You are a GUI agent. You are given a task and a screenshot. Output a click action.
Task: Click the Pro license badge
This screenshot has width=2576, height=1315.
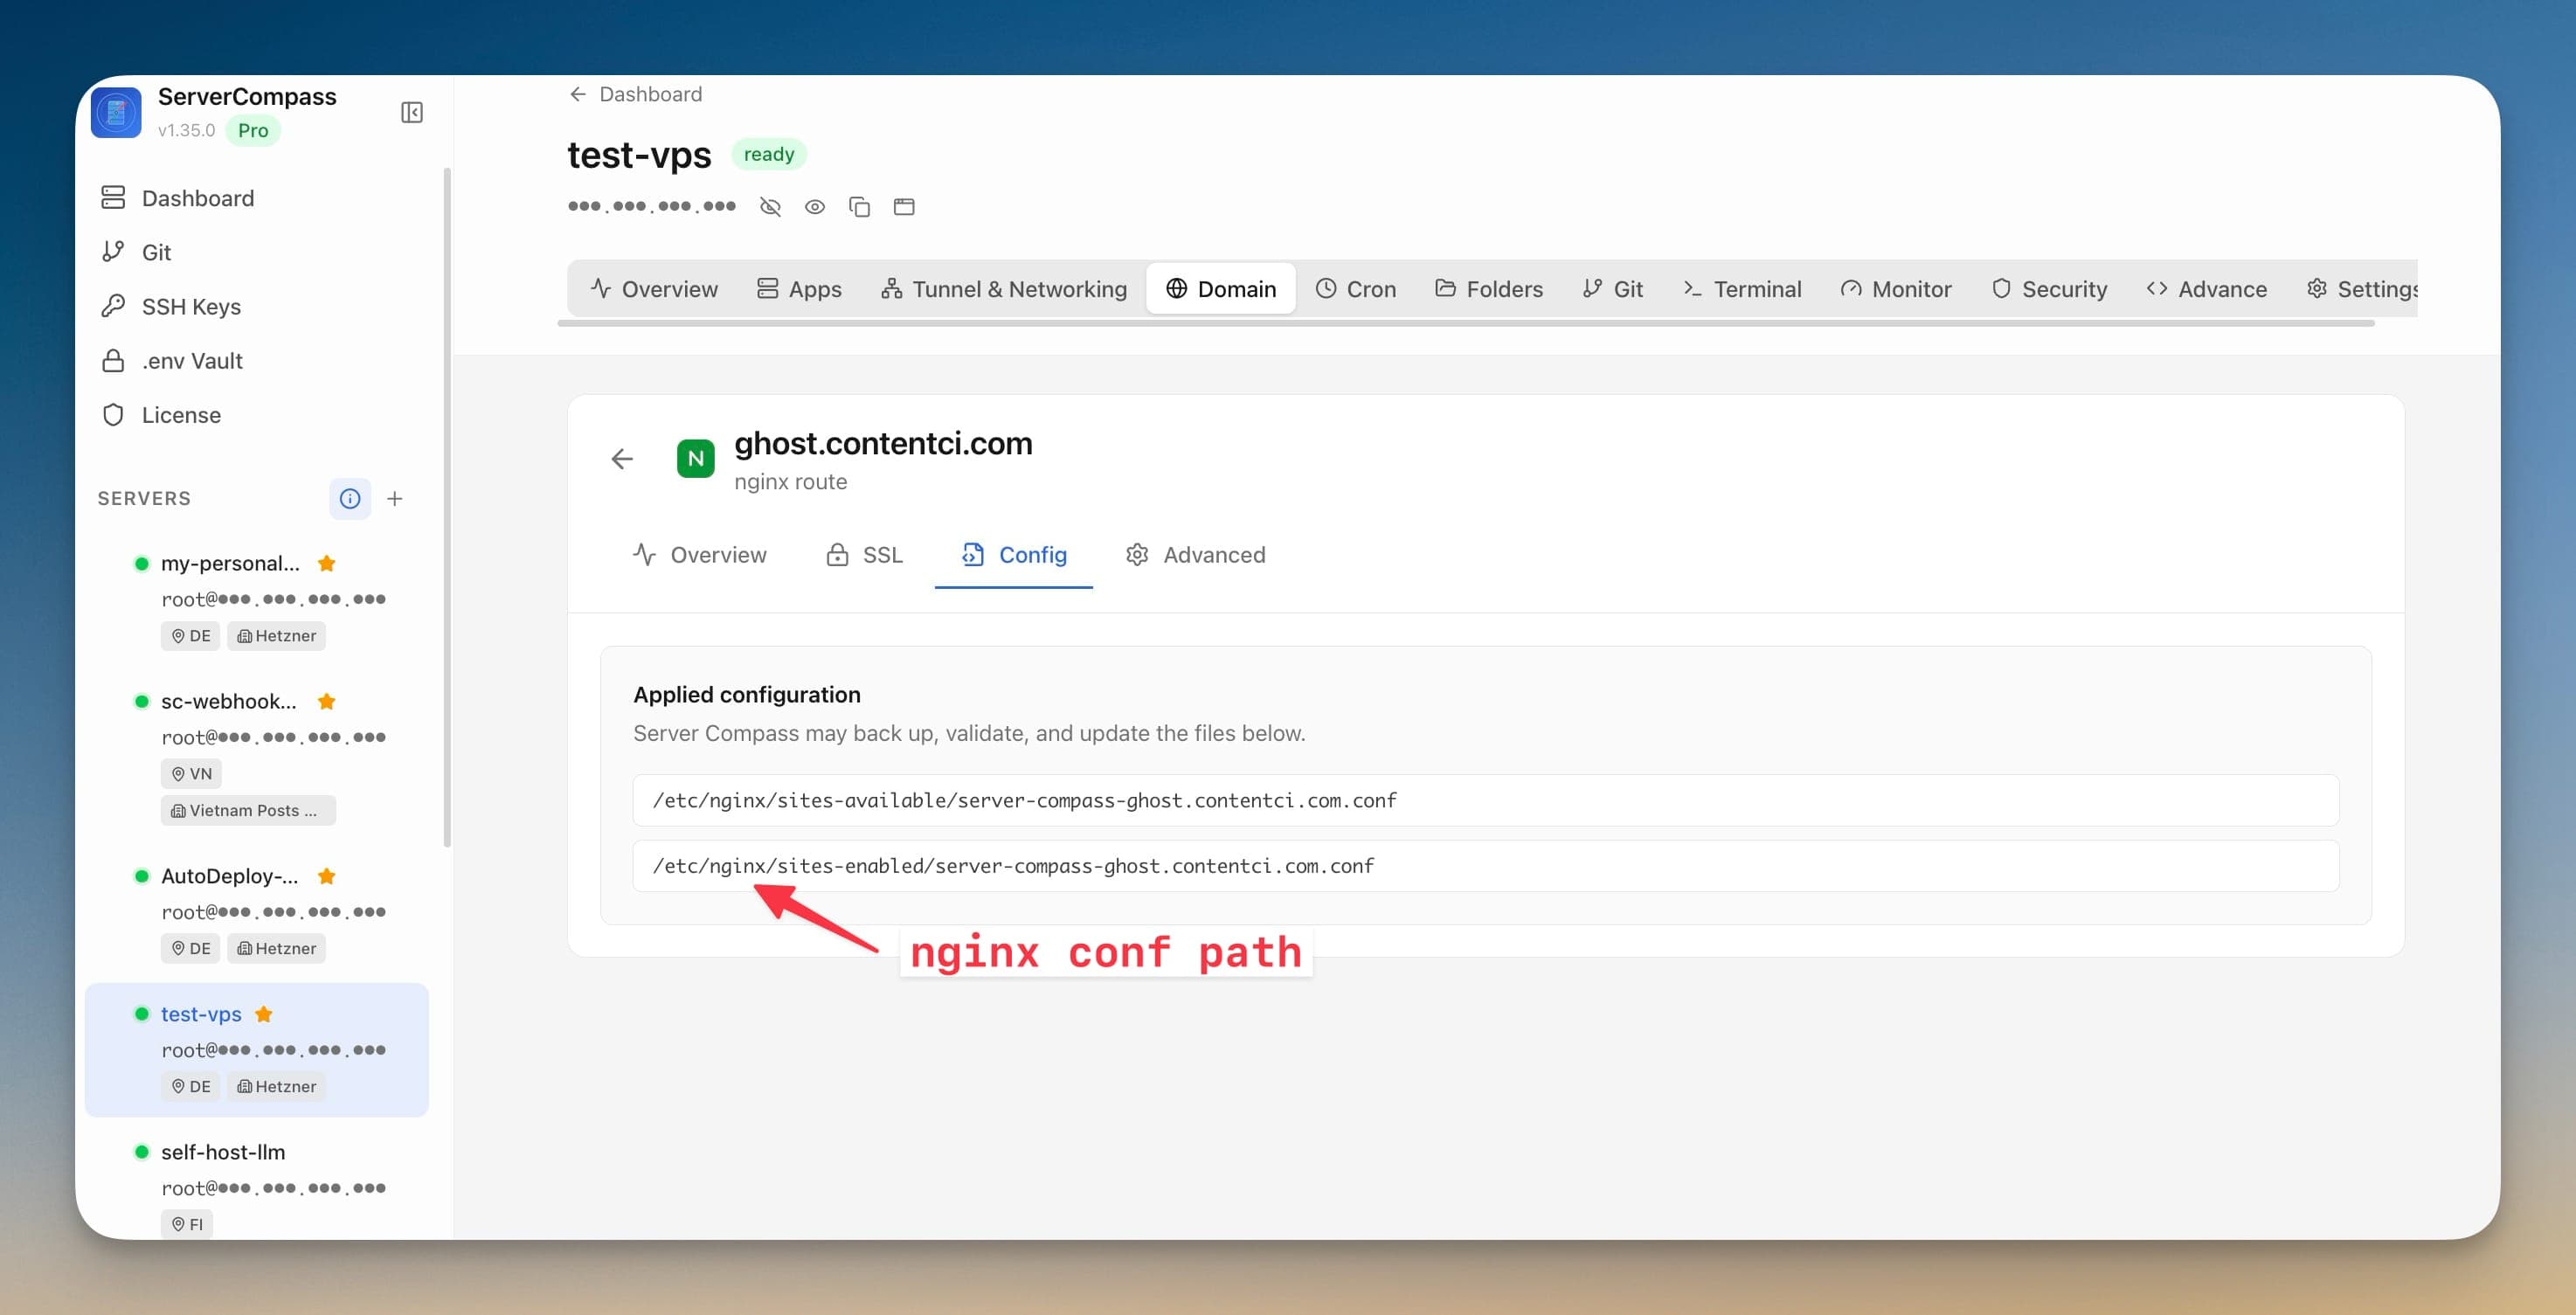click(253, 130)
